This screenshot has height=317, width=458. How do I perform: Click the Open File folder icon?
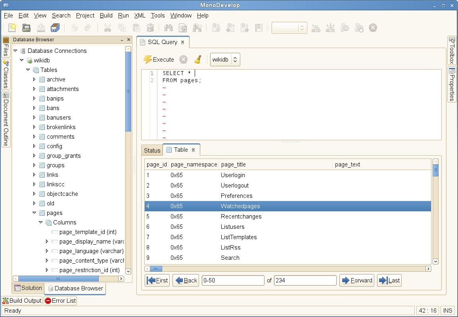26,28
